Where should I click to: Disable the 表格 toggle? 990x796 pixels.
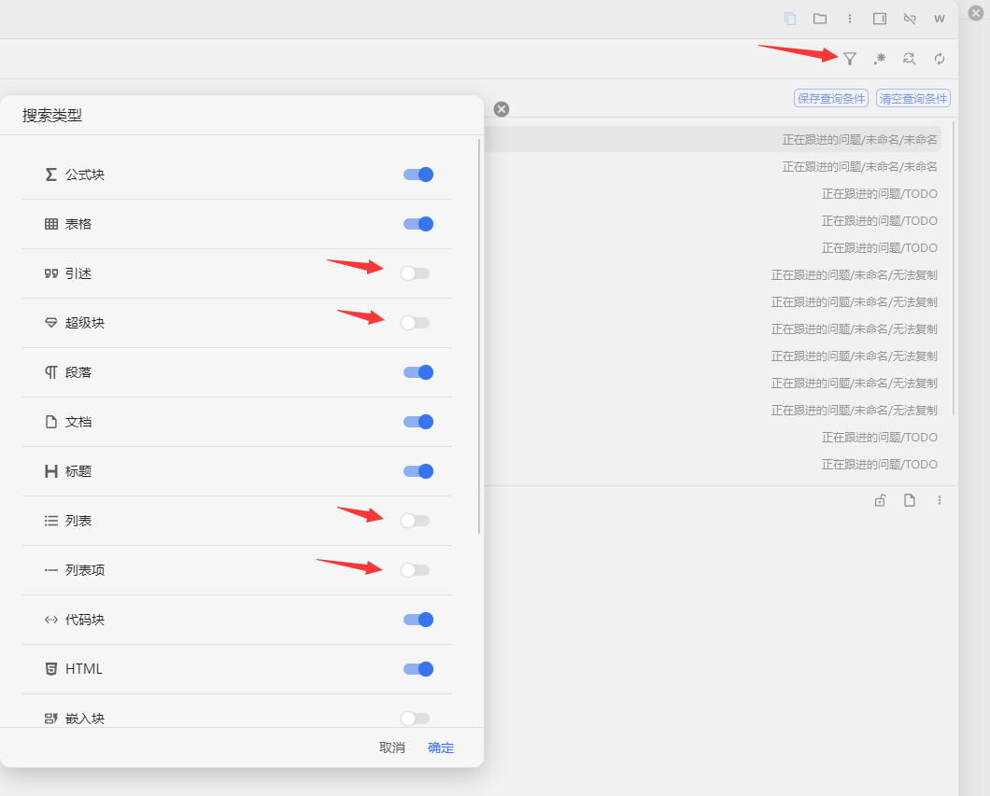[418, 224]
